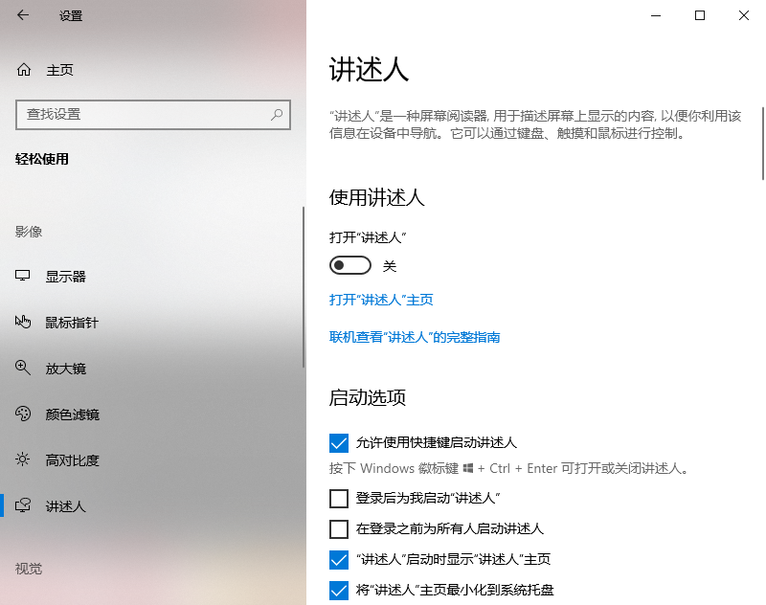Image resolution: width=766 pixels, height=605 pixels.
Task: Check 登录后为我启动"讲述人"
Action: coord(339,498)
